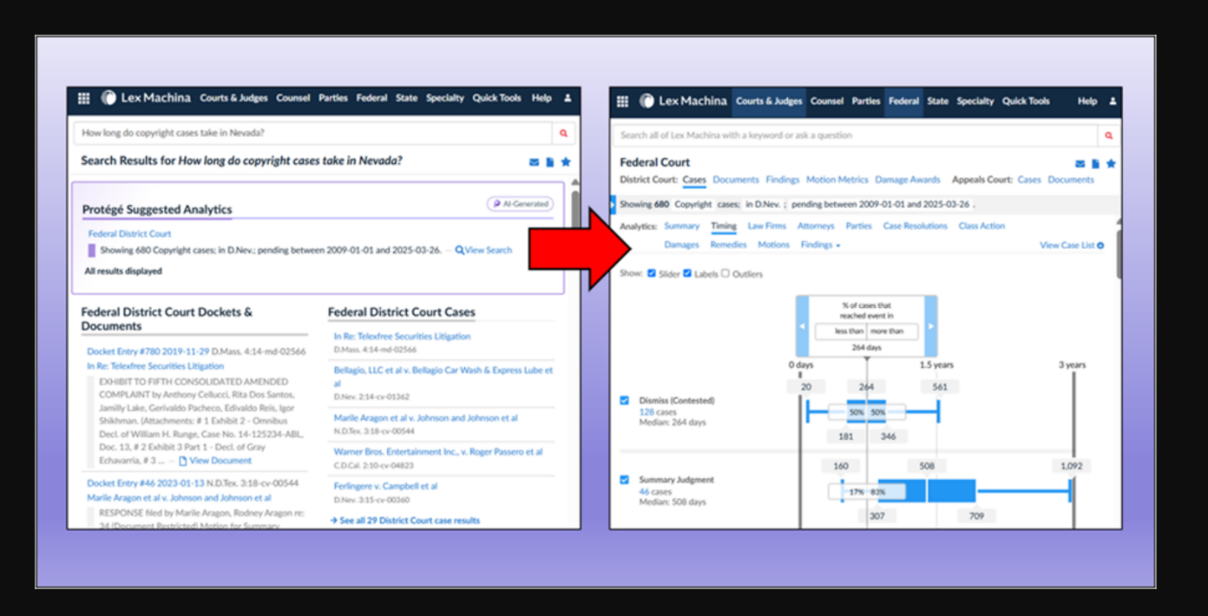The width and height of the screenshot is (1208, 616).
Task: Click the star icon beside the Search Results heading
Action: [565, 162]
